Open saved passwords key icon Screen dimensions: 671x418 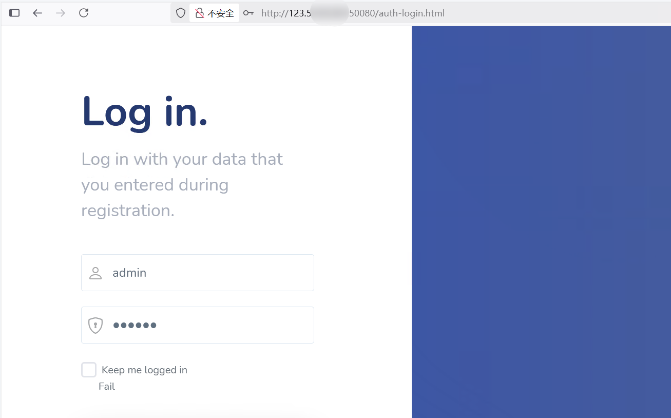click(x=248, y=13)
